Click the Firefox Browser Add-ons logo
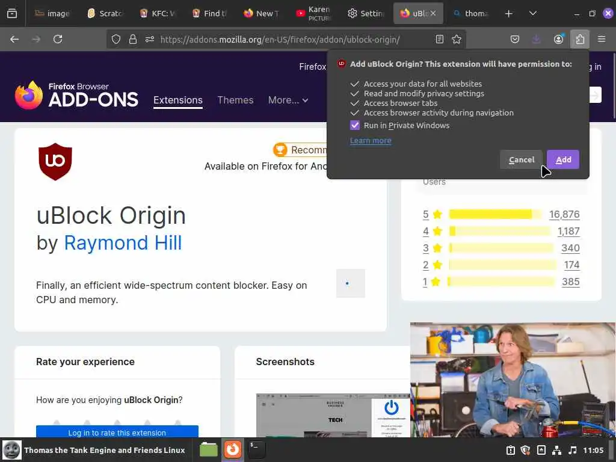Screen dimensions: 616x462 click(x=76, y=95)
